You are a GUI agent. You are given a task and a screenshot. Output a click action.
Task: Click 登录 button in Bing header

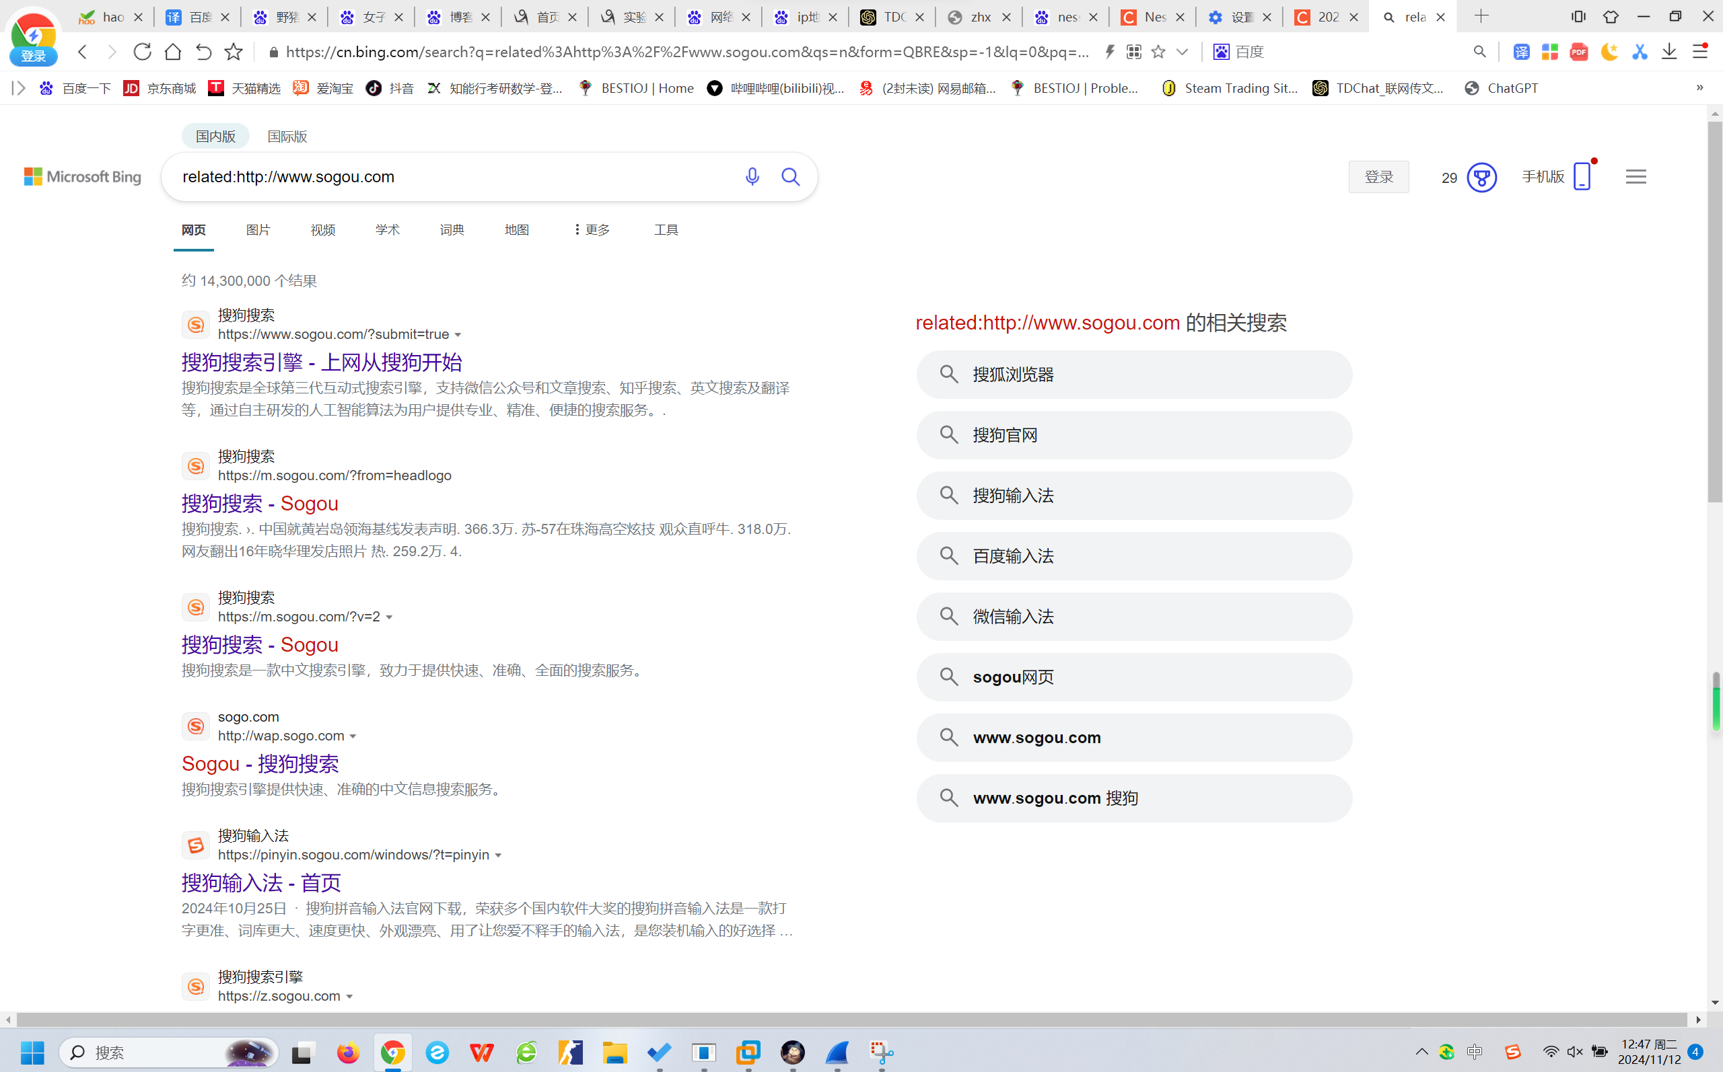[1379, 177]
